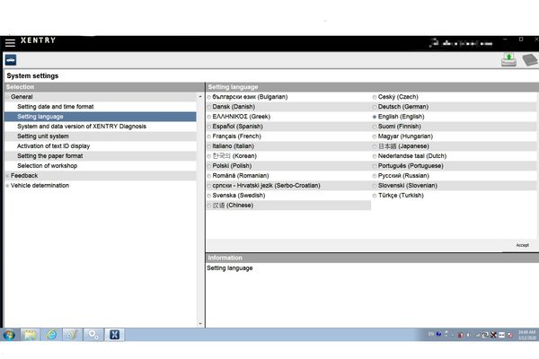Switch to the XENTRY taskbar app icon
This screenshot has width=539, height=359.
(115, 335)
